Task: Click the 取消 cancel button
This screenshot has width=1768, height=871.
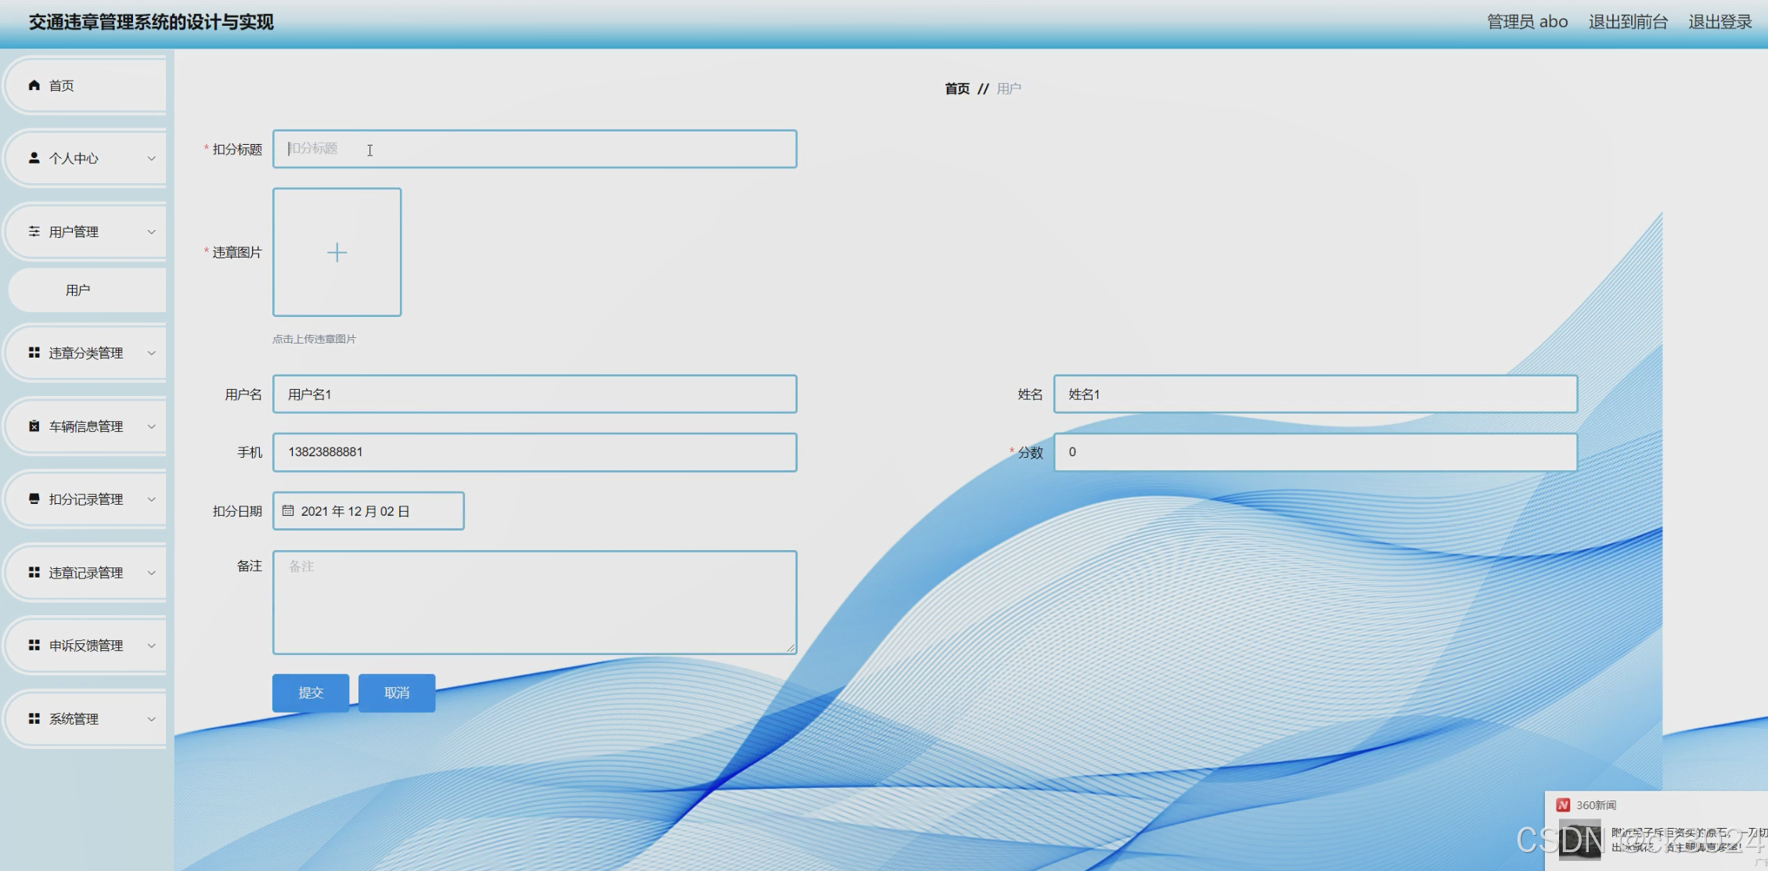Action: 397,693
